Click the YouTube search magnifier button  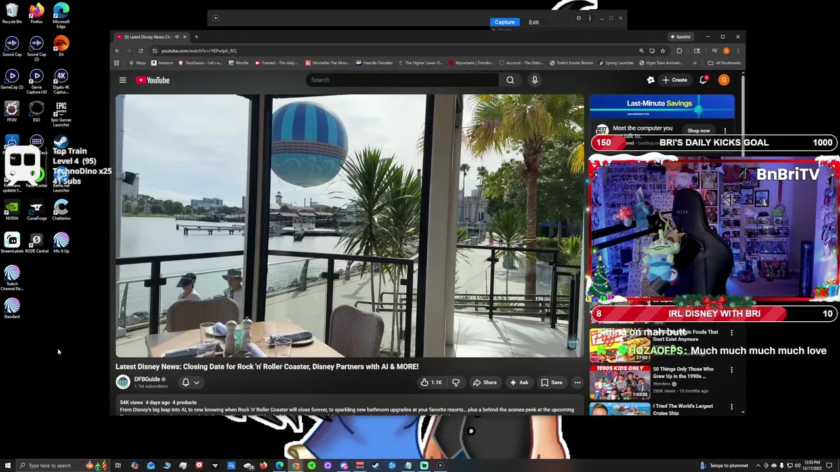(x=510, y=80)
